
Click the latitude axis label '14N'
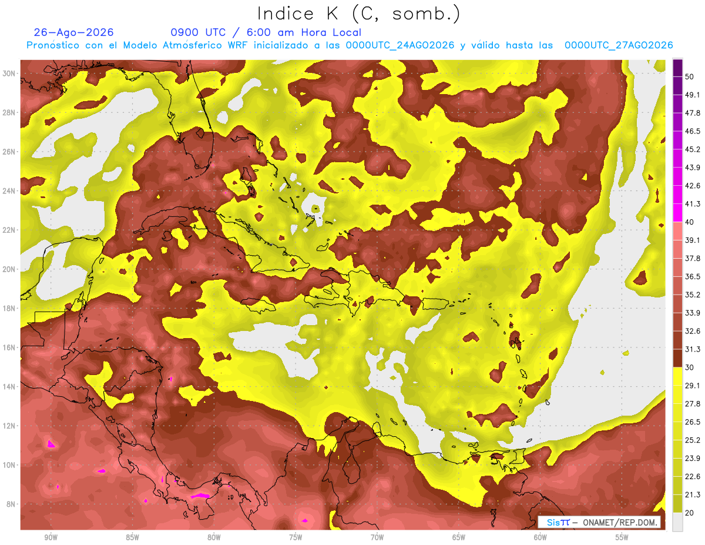[x=10, y=387]
